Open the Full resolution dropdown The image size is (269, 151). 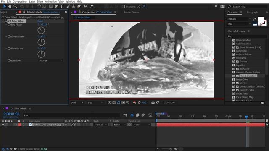95,102
